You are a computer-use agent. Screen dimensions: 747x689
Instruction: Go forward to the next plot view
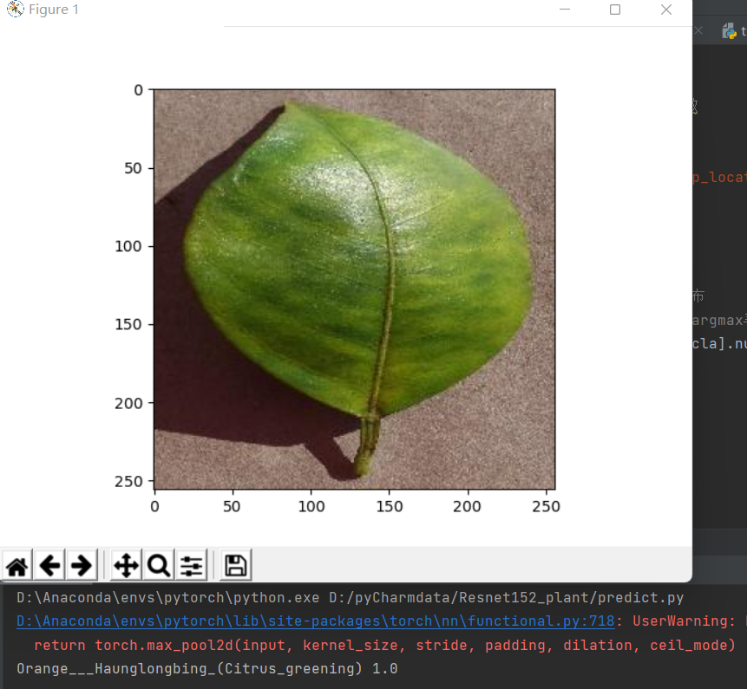[82, 565]
